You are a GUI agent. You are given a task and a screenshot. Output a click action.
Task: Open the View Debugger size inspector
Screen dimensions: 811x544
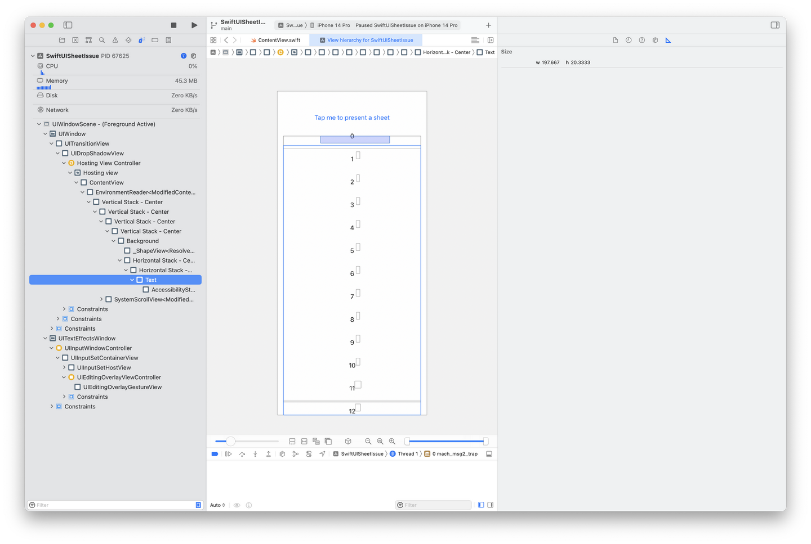[x=668, y=40]
